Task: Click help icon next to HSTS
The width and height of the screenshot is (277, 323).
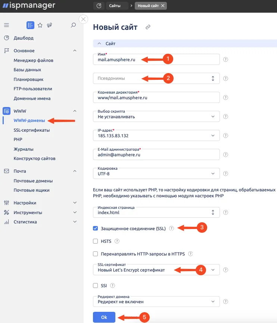Action: click(117, 241)
